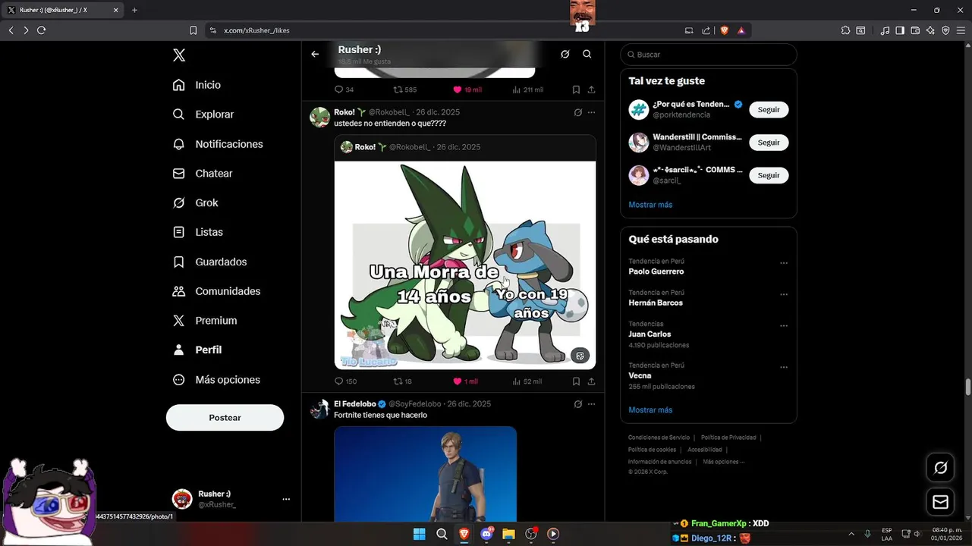Reload the page in browser toolbar
Viewport: 972px width, 546px height.
[41, 30]
